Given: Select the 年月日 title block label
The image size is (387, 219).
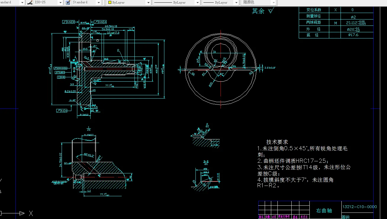Looking at the screenshot, I should [x=304, y=217].
